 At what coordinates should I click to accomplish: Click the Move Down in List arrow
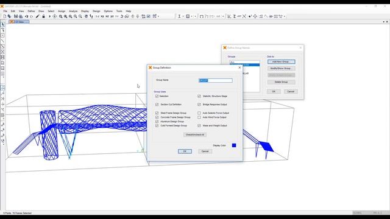coord(138,16)
